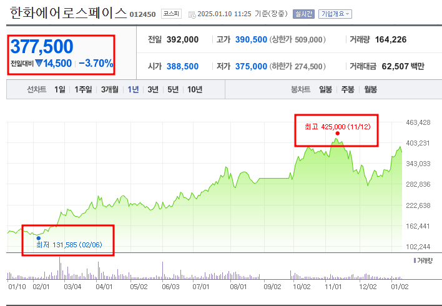Click the clock icon beside the date

pos(192,14)
